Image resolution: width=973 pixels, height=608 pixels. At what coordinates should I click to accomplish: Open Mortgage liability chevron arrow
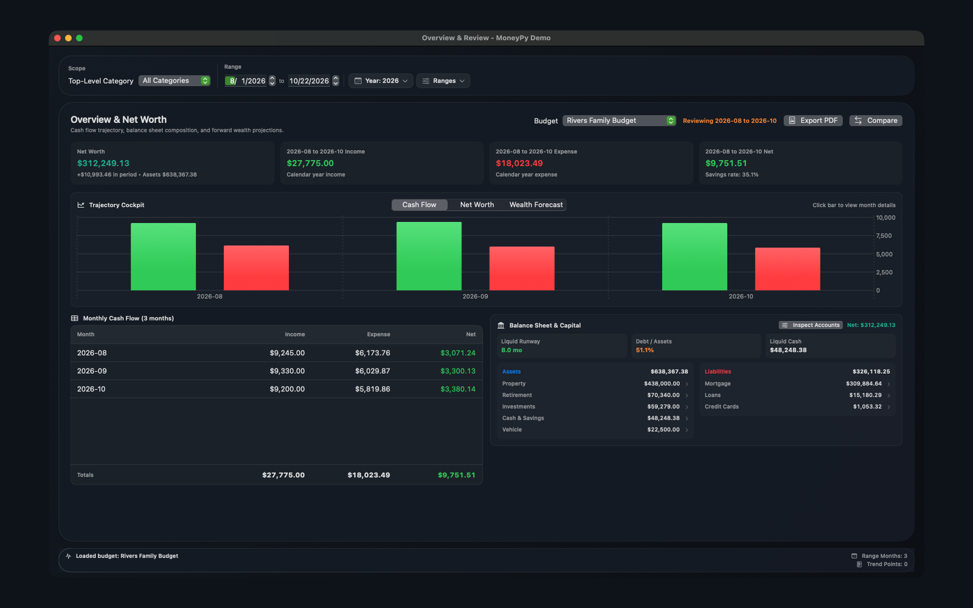pyautogui.click(x=888, y=384)
